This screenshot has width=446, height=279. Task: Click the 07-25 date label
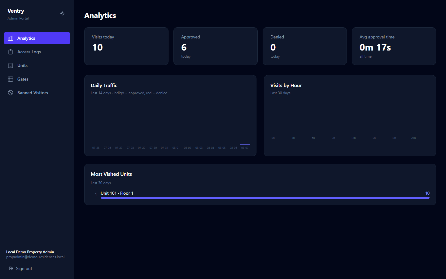point(96,148)
